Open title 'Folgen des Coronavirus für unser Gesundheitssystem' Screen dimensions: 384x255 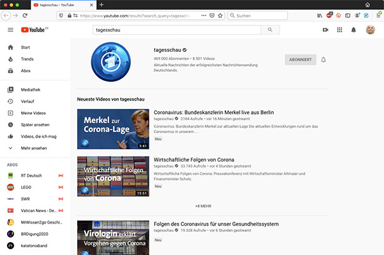click(216, 224)
